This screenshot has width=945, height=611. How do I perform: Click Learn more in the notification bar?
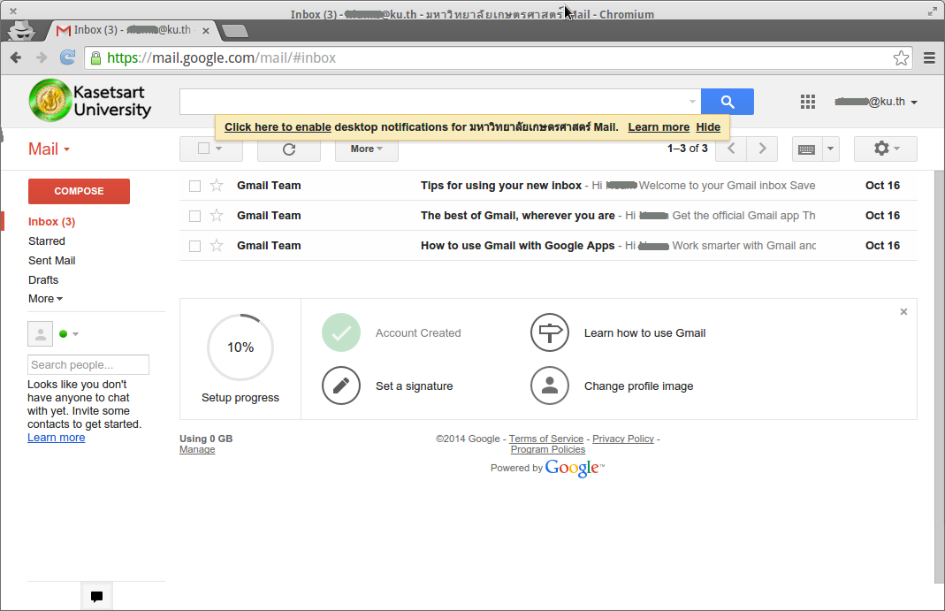tap(659, 127)
